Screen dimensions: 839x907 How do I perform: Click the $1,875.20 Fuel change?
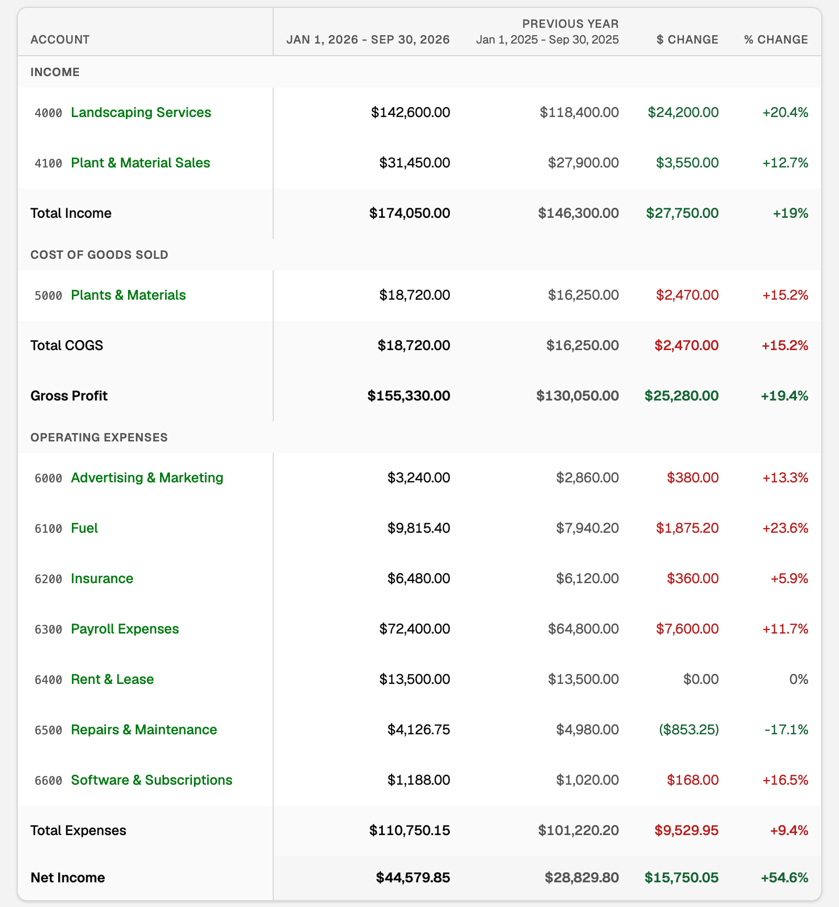(687, 528)
